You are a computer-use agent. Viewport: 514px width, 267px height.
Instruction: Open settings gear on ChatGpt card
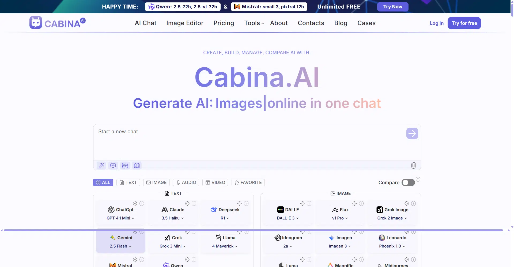pyautogui.click(x=135, y=203)
